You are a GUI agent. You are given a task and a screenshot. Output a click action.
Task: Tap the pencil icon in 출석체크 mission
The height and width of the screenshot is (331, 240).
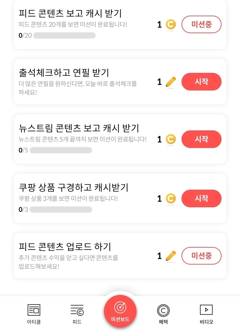point(171,82)
